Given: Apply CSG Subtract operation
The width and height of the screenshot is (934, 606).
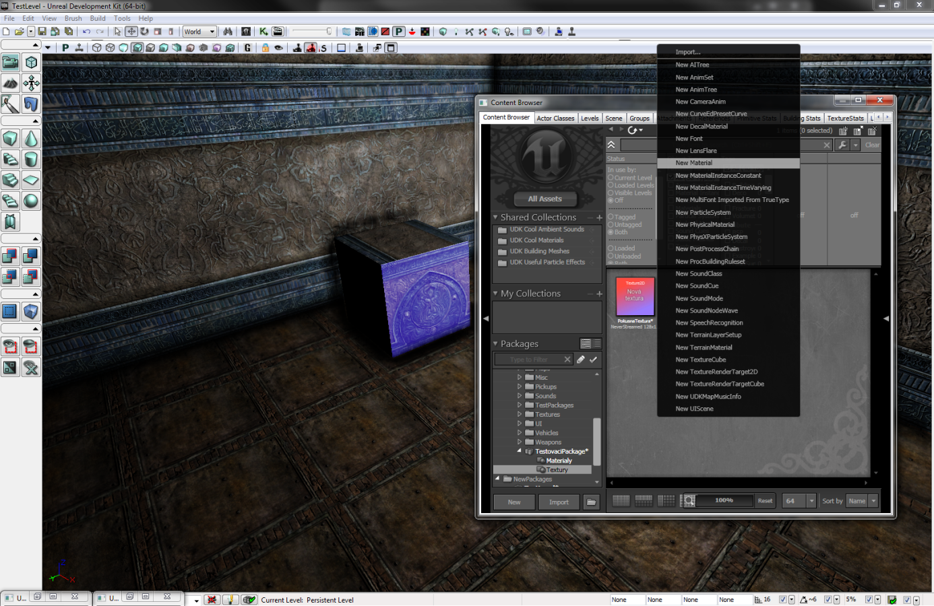Looking at the screenshot, I should [x=31, y=256].
